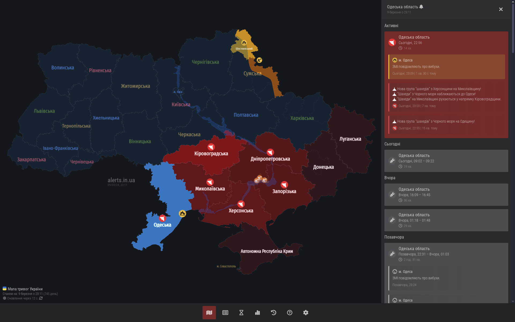Click air raid icon on Kirovohradska region
The height and width of the screenshot is (322, 515).
(x=211, y=147)
